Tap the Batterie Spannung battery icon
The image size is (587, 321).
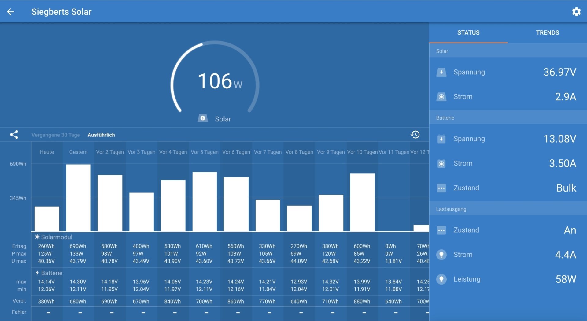[441, 139]
